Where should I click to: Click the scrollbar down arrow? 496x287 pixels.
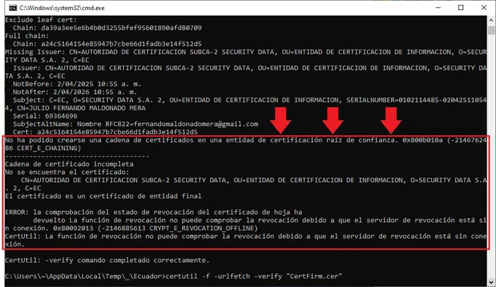[491, 282]
